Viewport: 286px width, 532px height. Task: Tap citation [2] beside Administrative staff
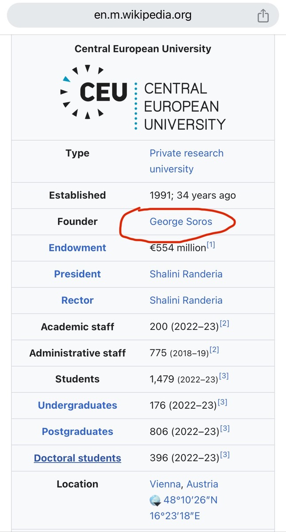click(x=214, y=350)
